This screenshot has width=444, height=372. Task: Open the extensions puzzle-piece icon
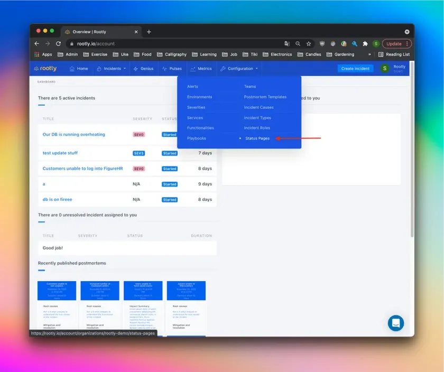365,44
